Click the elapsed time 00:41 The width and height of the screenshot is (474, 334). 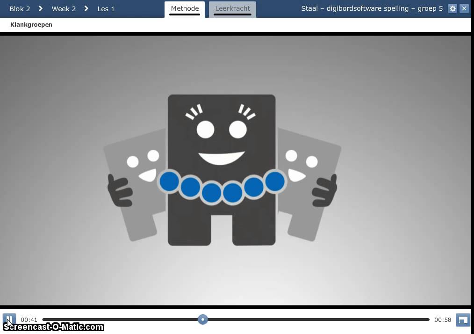click(x=29, y=320)
